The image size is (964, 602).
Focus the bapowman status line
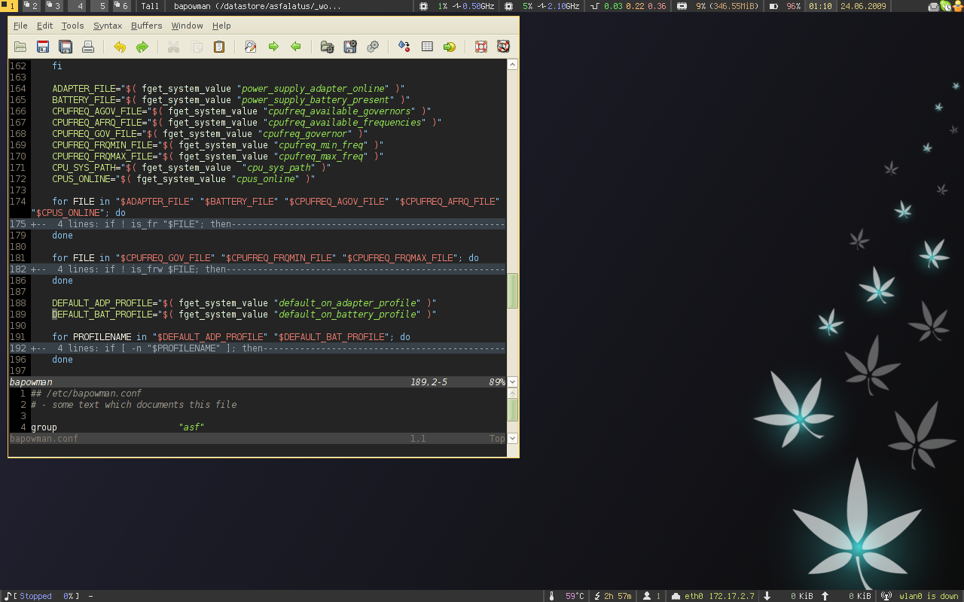click(257, 382)
